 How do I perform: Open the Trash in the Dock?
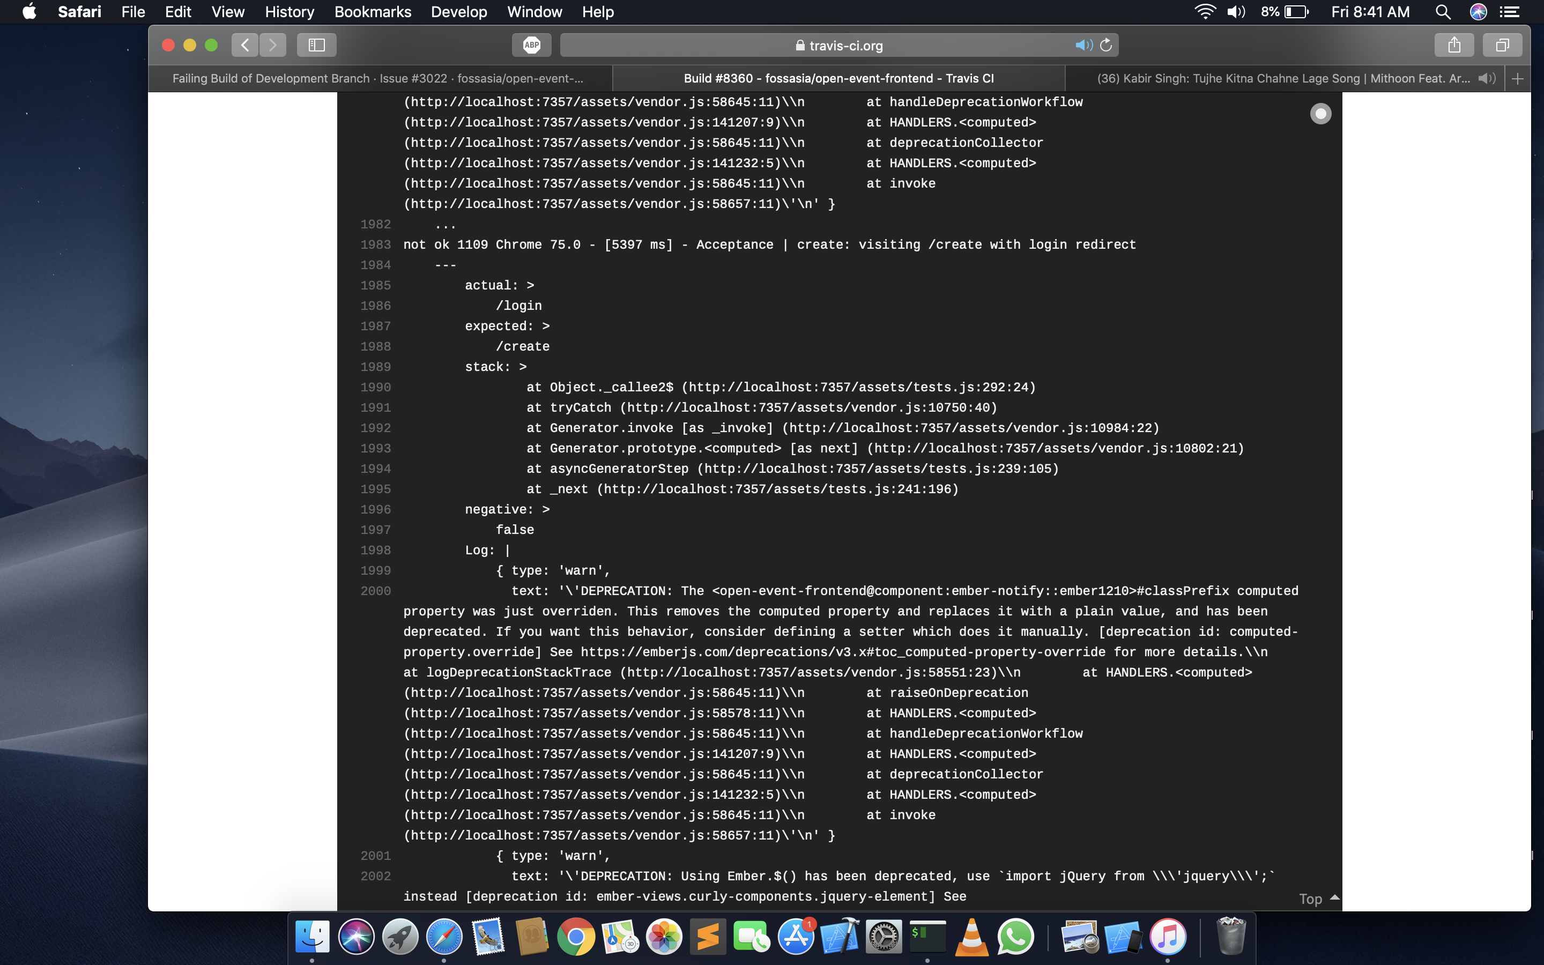point(1231,936)
